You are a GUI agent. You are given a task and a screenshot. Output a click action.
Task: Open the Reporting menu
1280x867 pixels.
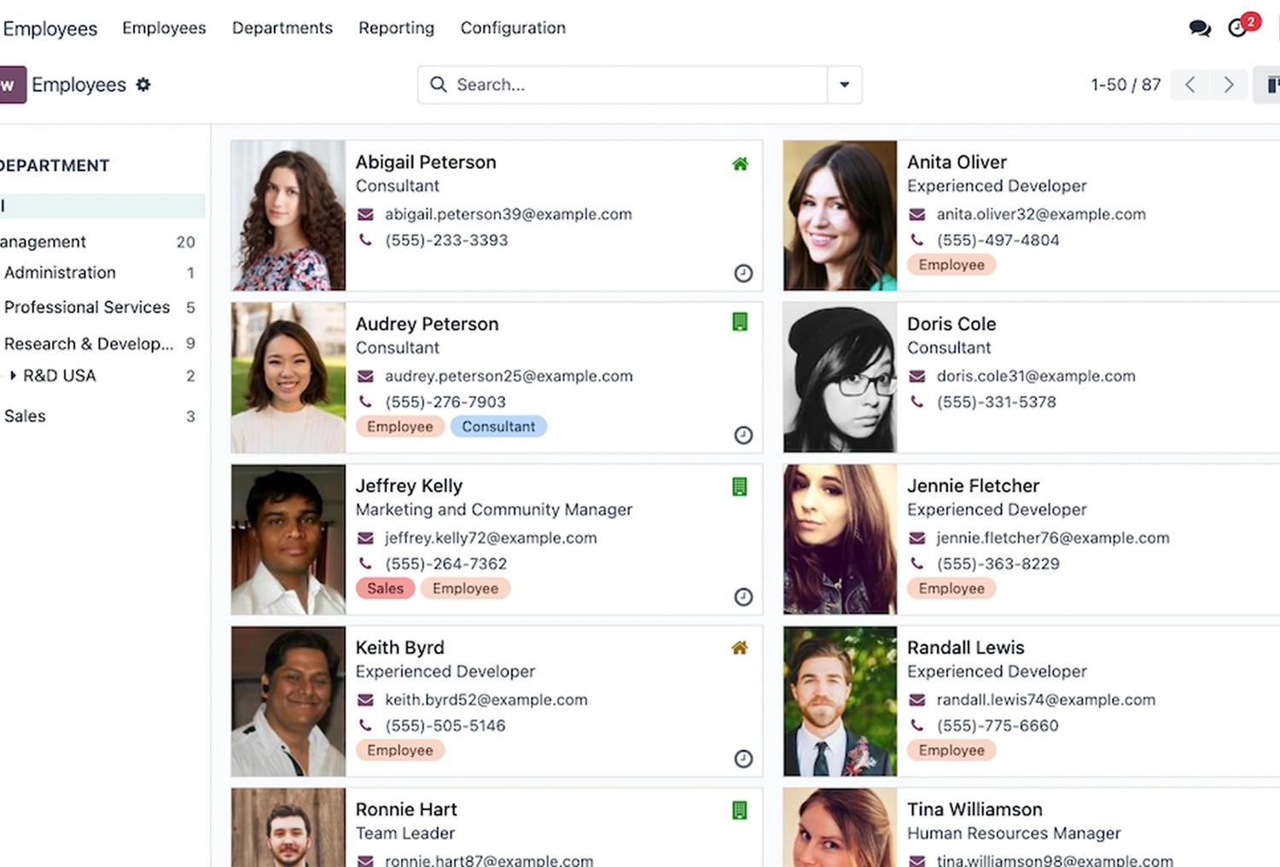pos(396,28)
